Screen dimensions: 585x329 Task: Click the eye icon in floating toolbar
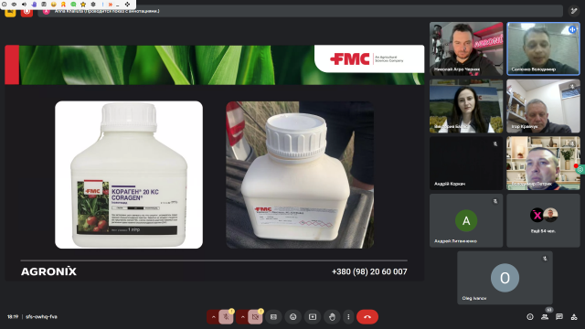[14, 4]
